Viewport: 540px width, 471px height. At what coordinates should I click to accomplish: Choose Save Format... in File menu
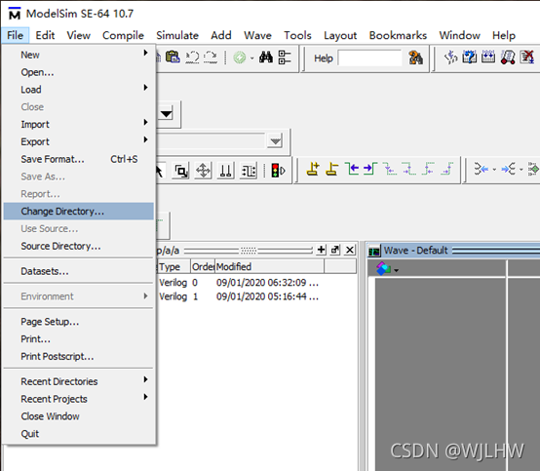coord(79,159)
